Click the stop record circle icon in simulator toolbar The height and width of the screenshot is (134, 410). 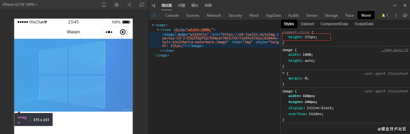(117, 5)
